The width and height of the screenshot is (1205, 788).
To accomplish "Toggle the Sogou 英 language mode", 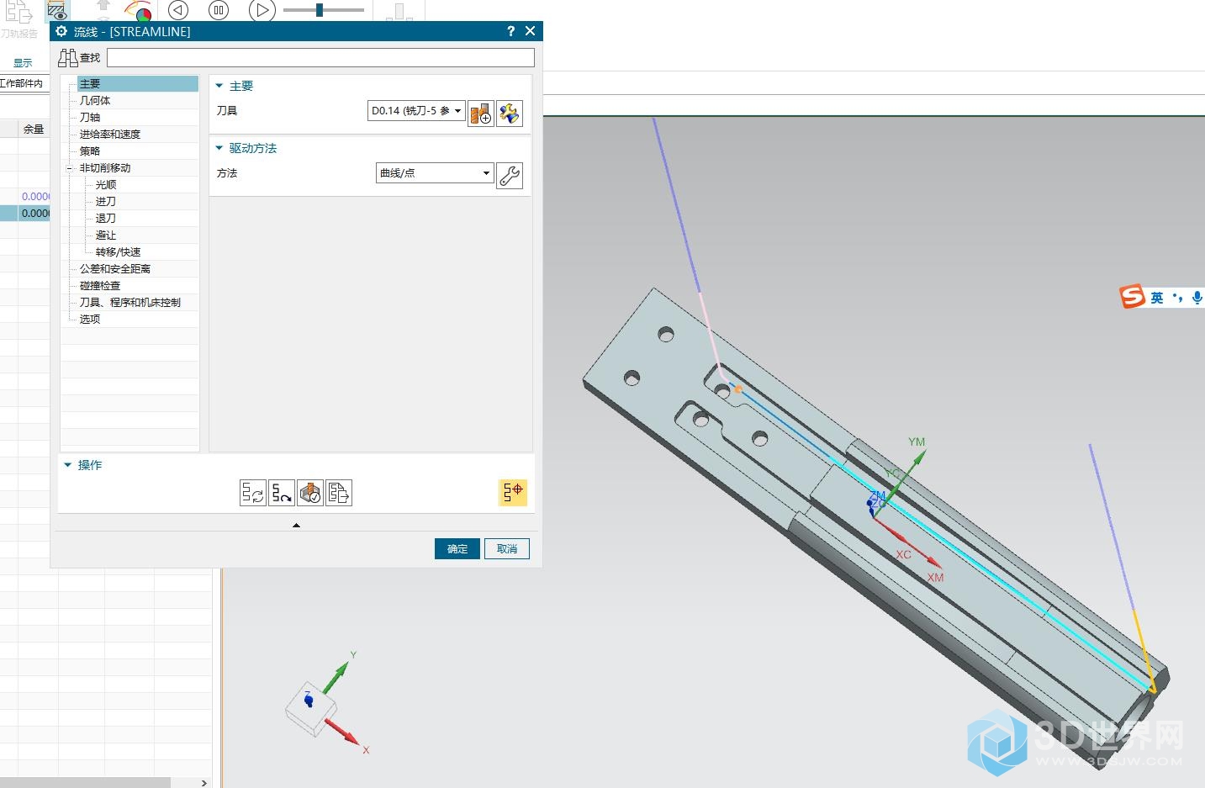I will pos(1157,298).
